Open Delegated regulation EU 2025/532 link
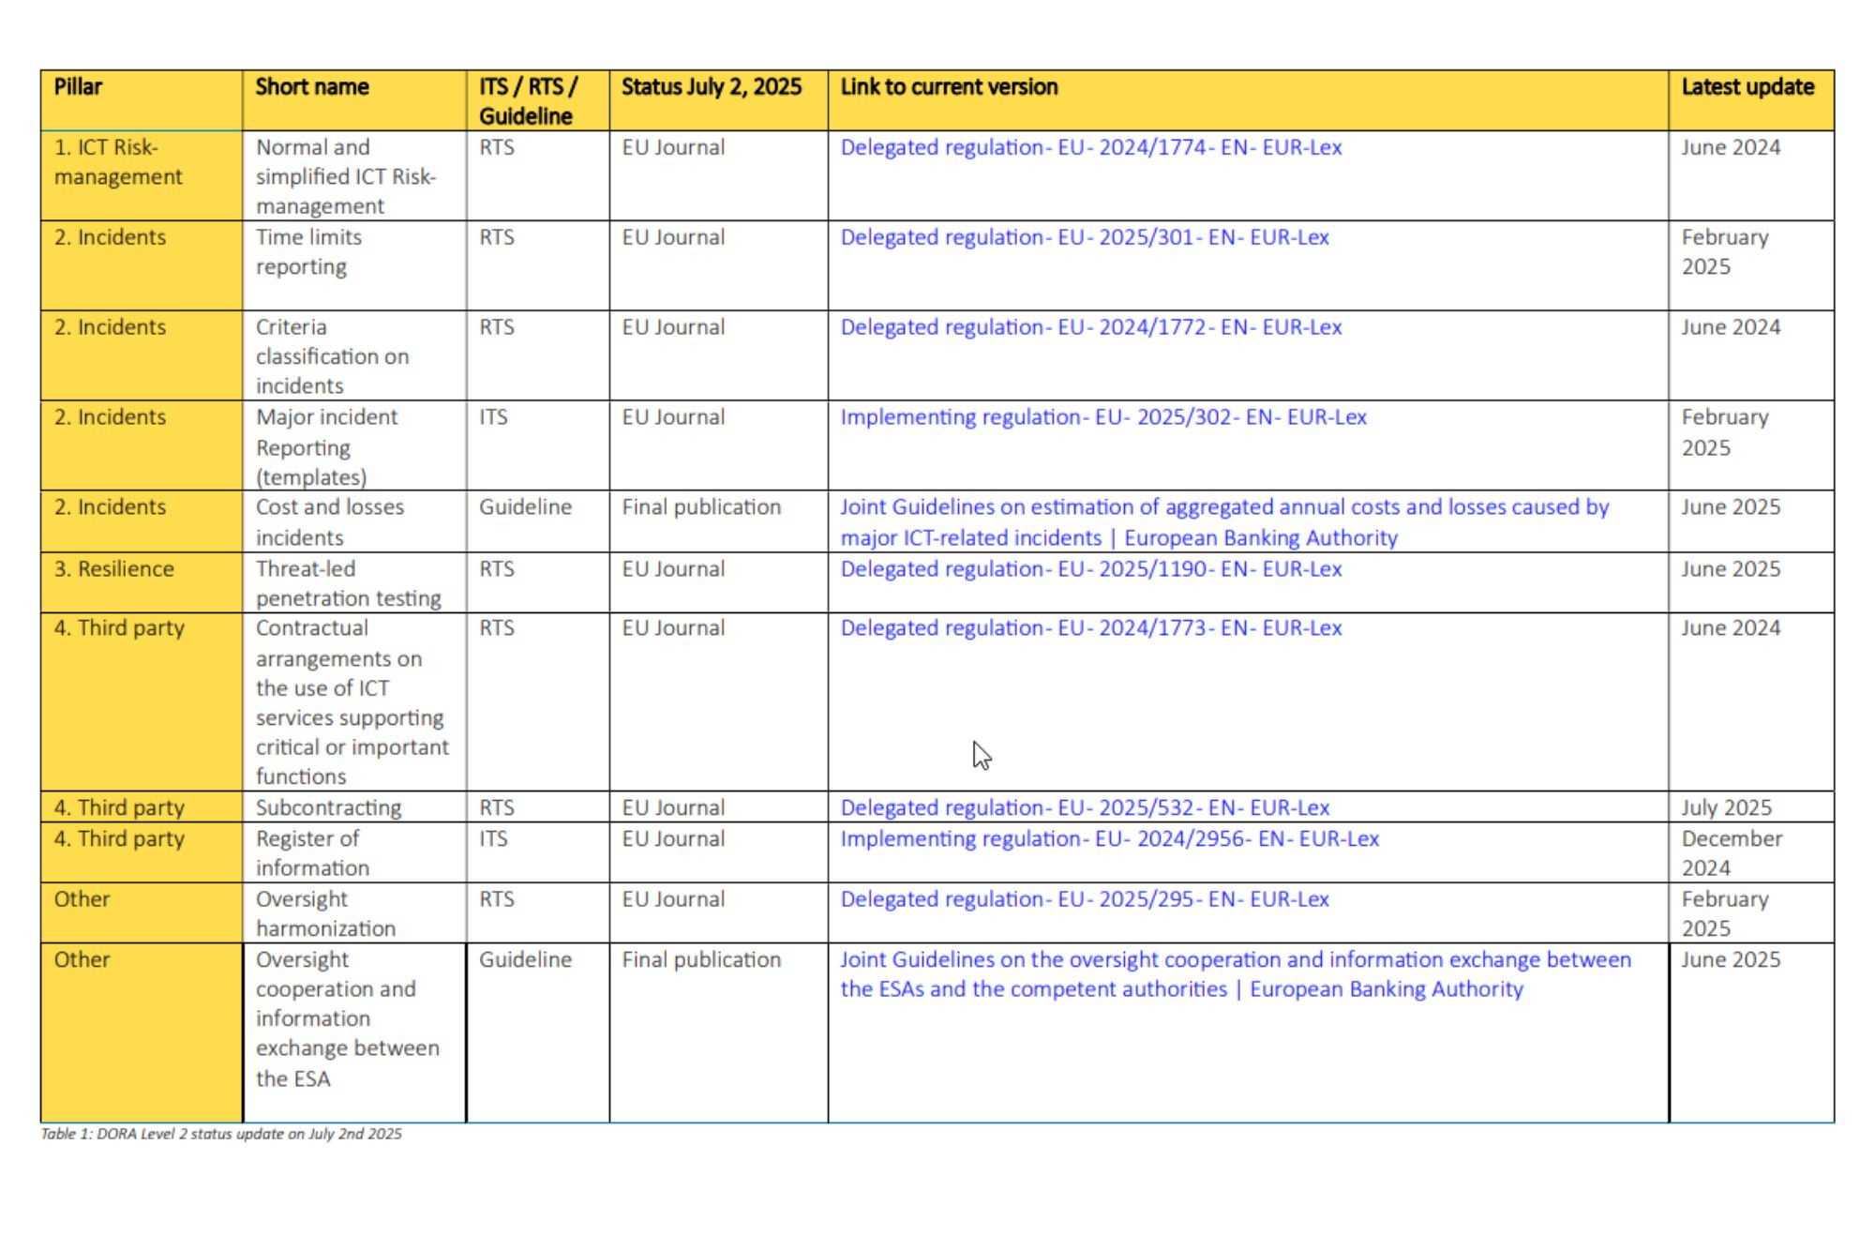Screen dimensions: 1875x1250 pyautogui.click(x=1084, y=807)
